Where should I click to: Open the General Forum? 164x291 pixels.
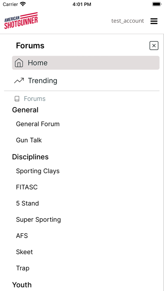(x=38, y=124)
